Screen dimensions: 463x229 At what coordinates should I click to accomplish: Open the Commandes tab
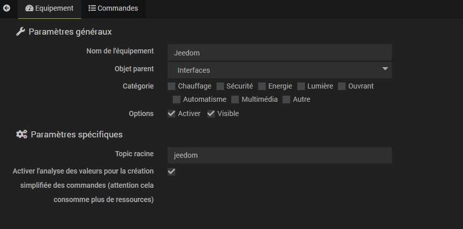113,8
